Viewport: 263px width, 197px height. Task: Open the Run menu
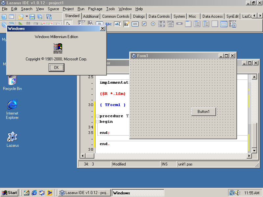[81, 9]
